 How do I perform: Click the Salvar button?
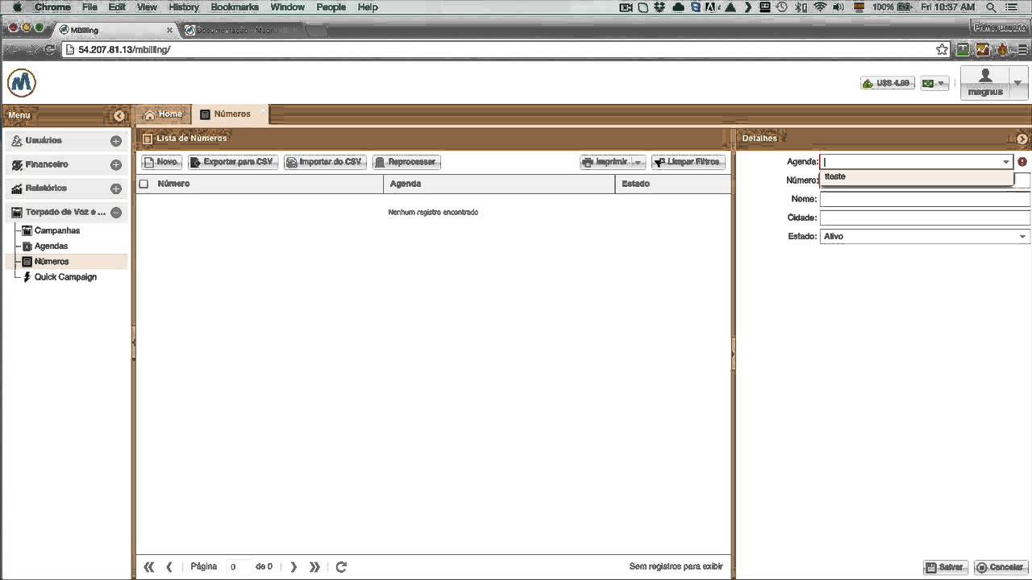point(945,567)
